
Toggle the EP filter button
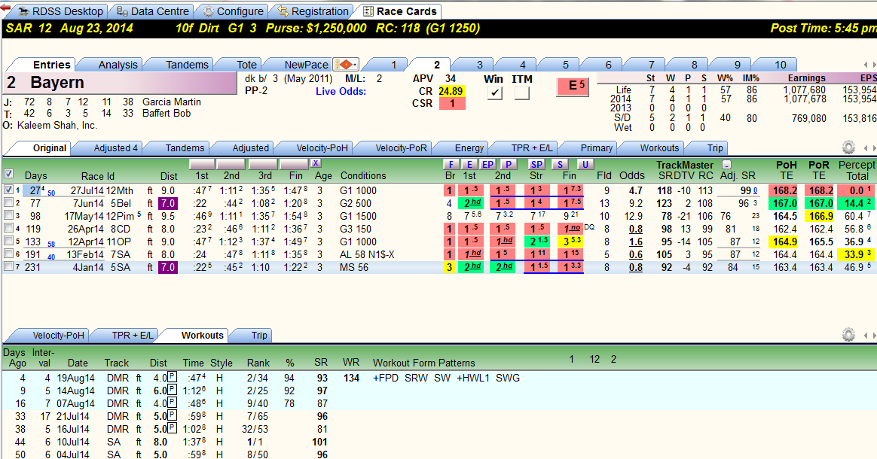pos(487,164)
